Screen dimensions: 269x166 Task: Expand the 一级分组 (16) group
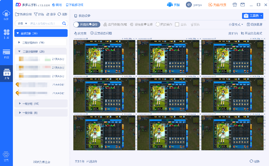click(x=41, y=103)
